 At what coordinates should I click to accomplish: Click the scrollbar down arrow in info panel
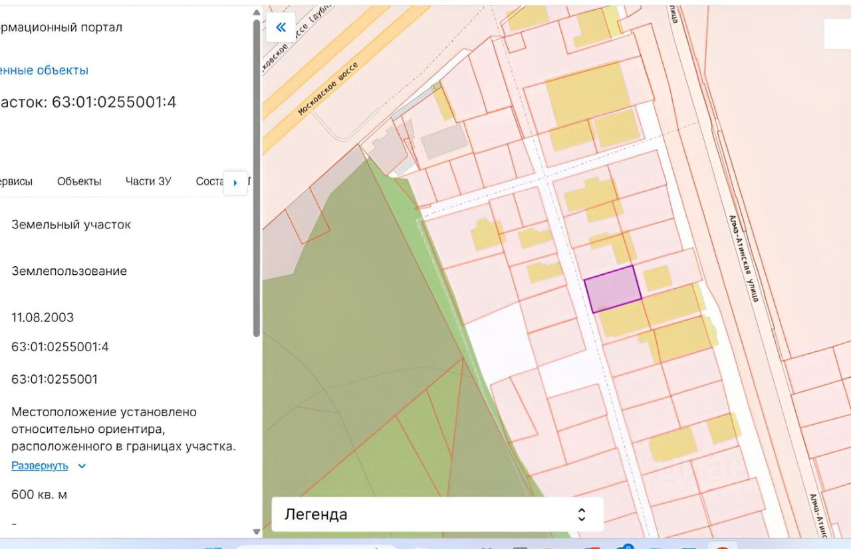point(257,531)
